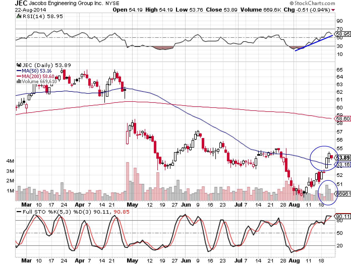Click the 65 price axis label
351x264 pixels.
pos(340,70)
